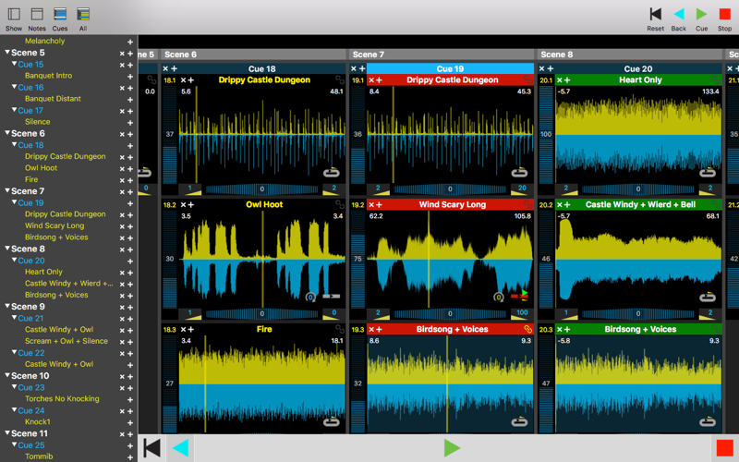Open the Notes panel icon

click(x=37, y=14)
